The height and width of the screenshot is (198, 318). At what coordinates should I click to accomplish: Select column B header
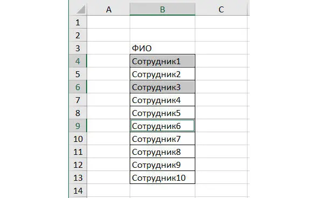(x=162, y=9)
